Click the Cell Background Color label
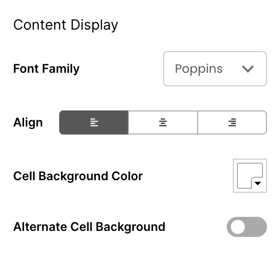The image size is (279, 254). pyautogui.click(x=78, y=176)
